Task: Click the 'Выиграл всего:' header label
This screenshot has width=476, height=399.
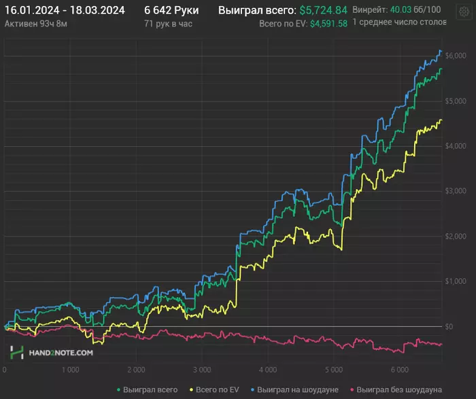Action: click(x=258, y=10)
